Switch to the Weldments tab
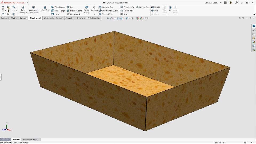This screenshot has height=144, width=256. click(x=49, y=18)
